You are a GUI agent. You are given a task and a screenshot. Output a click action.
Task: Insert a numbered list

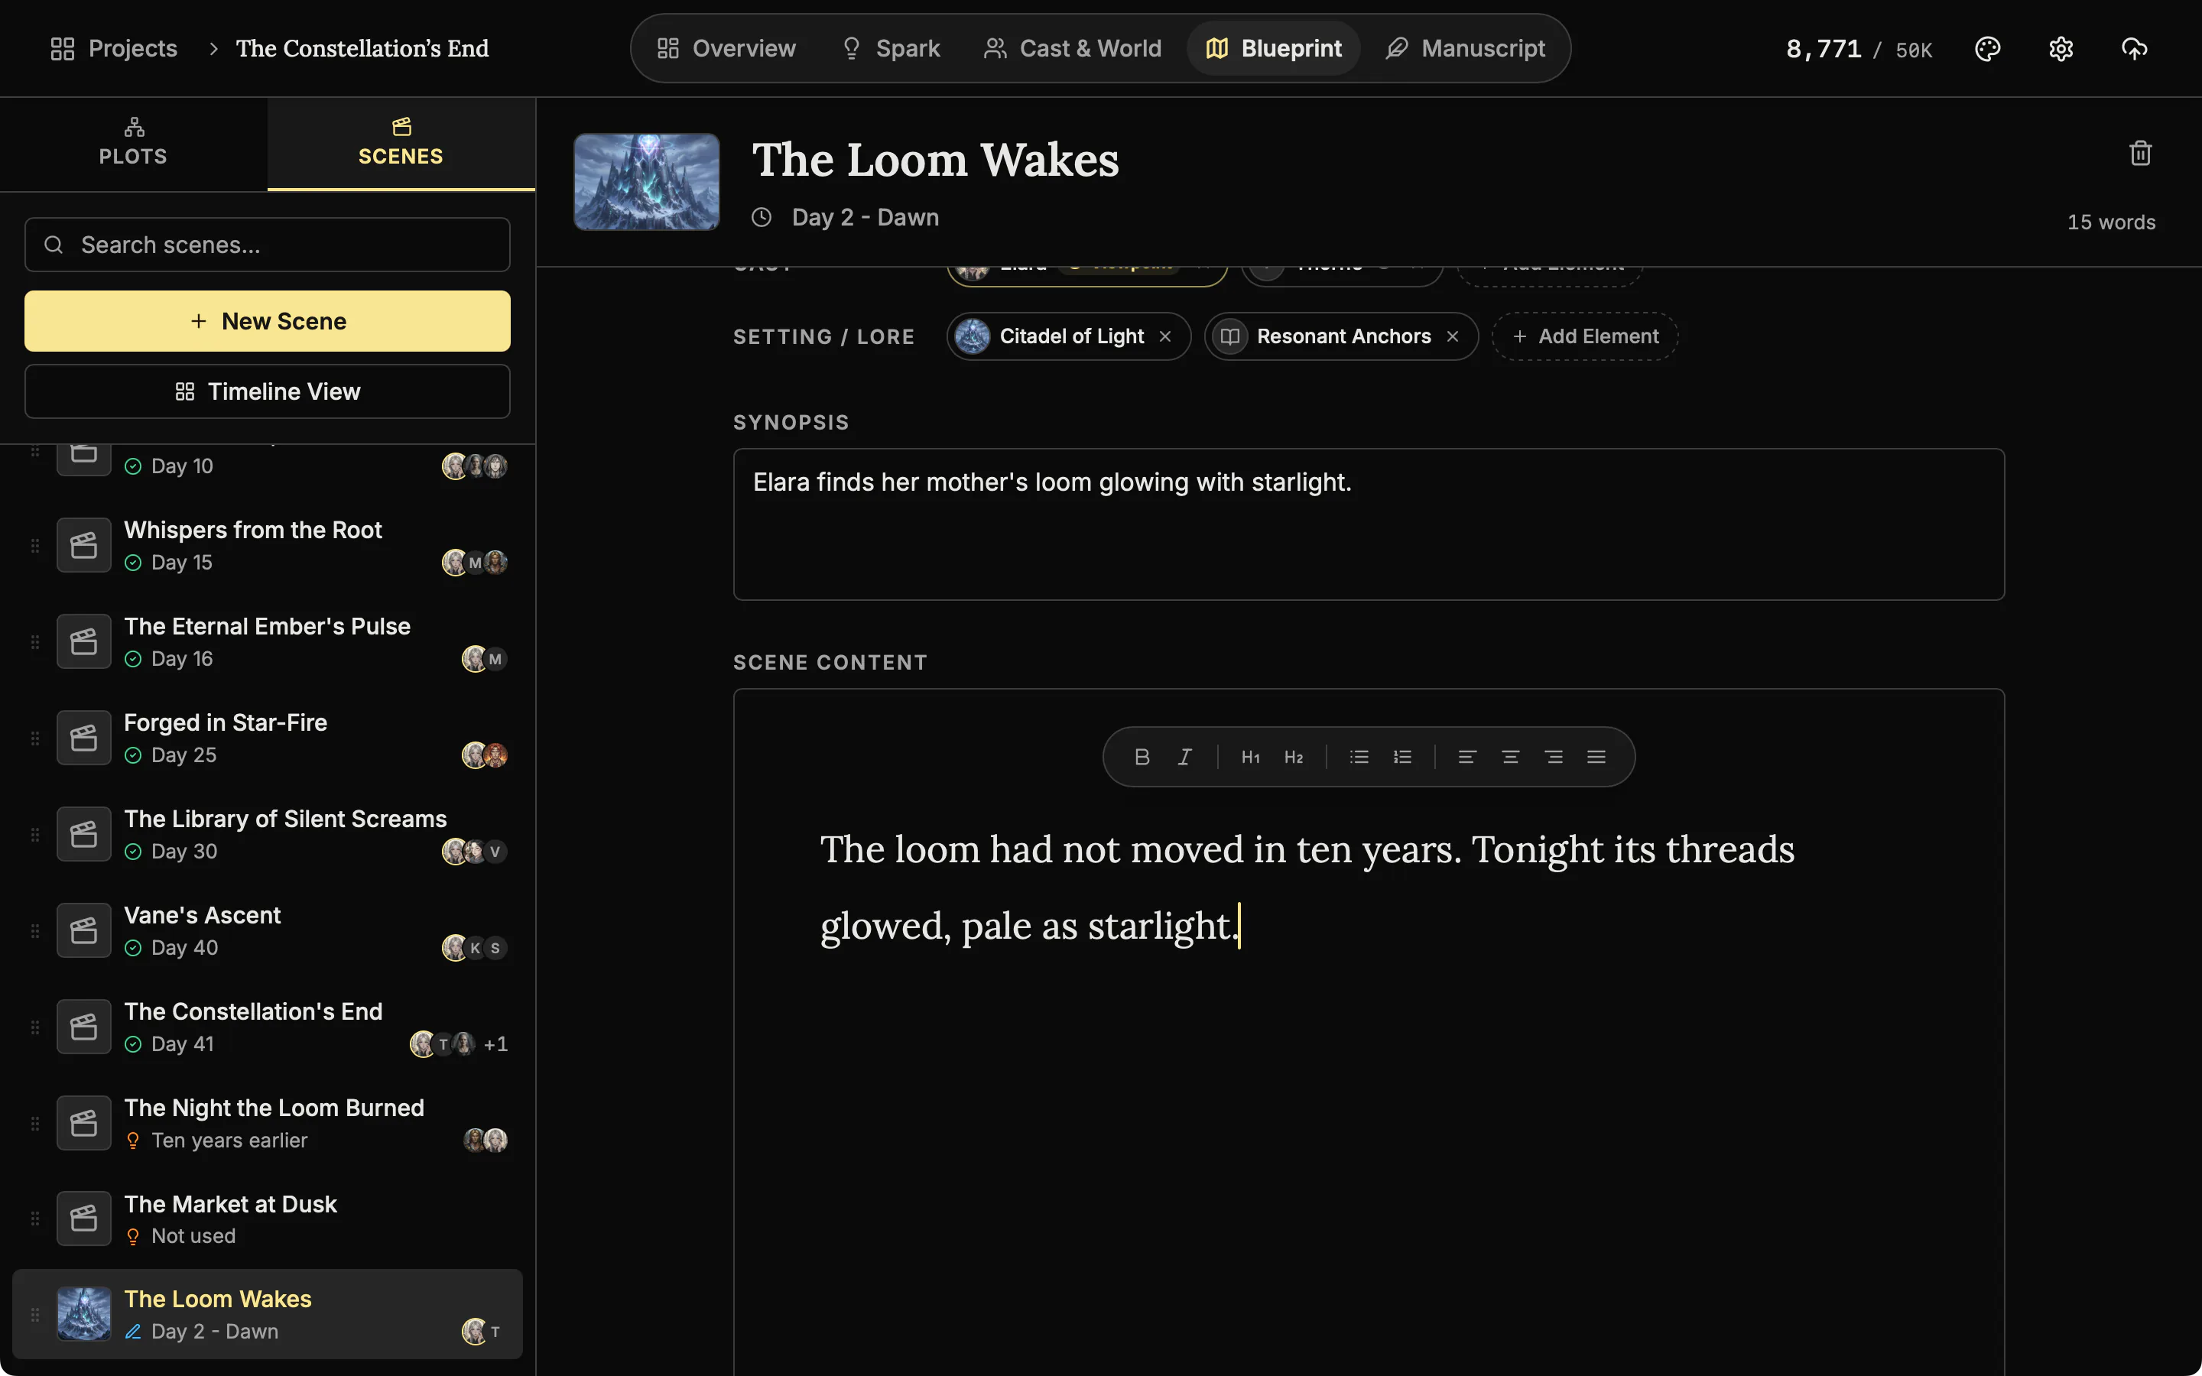point(1402,756)
